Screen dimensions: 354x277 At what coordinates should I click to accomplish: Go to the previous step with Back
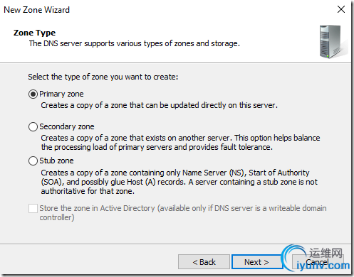(x=204, y=262)
